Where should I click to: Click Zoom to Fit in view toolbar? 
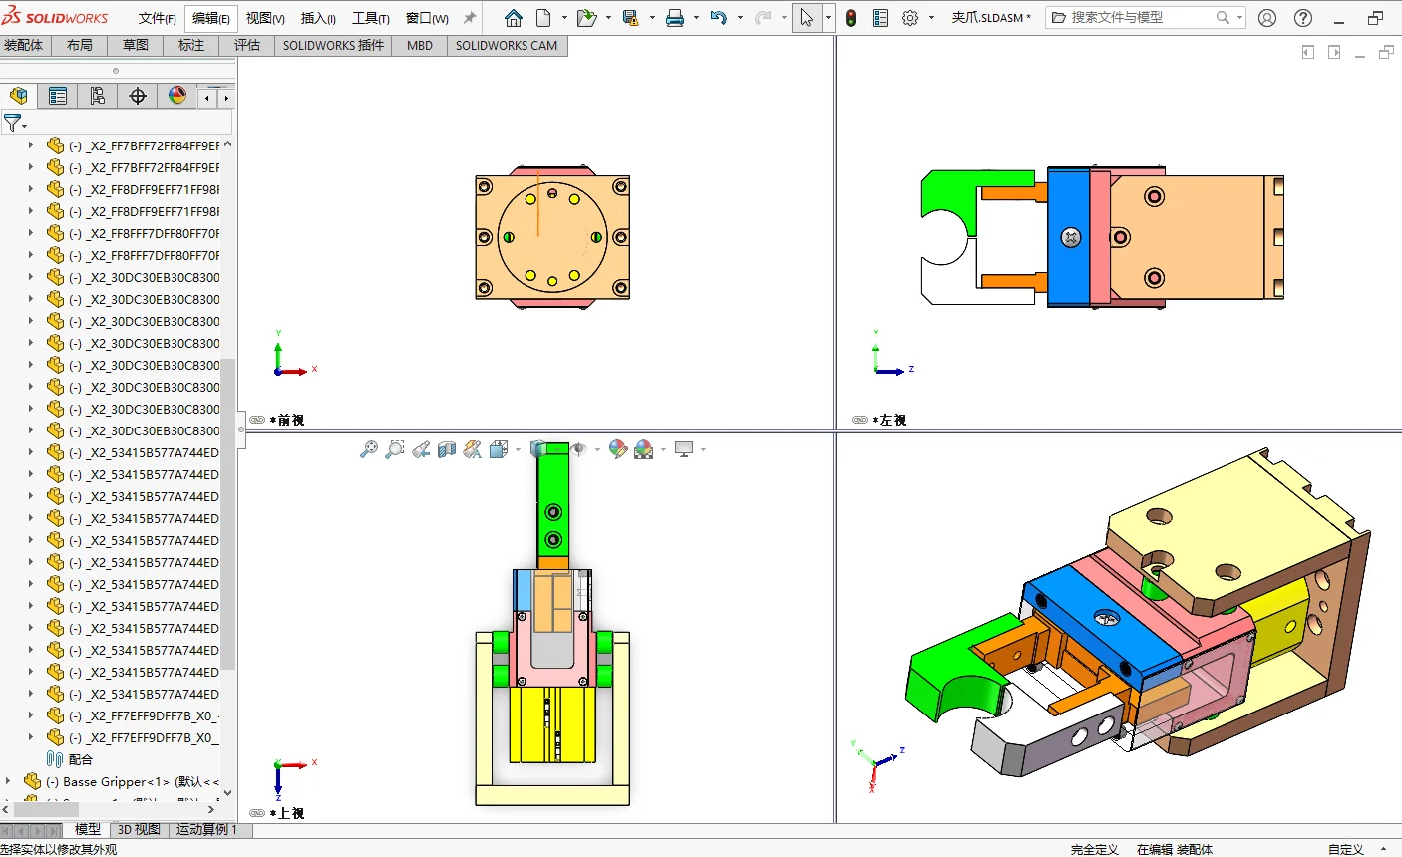click(x=369, y=450)
